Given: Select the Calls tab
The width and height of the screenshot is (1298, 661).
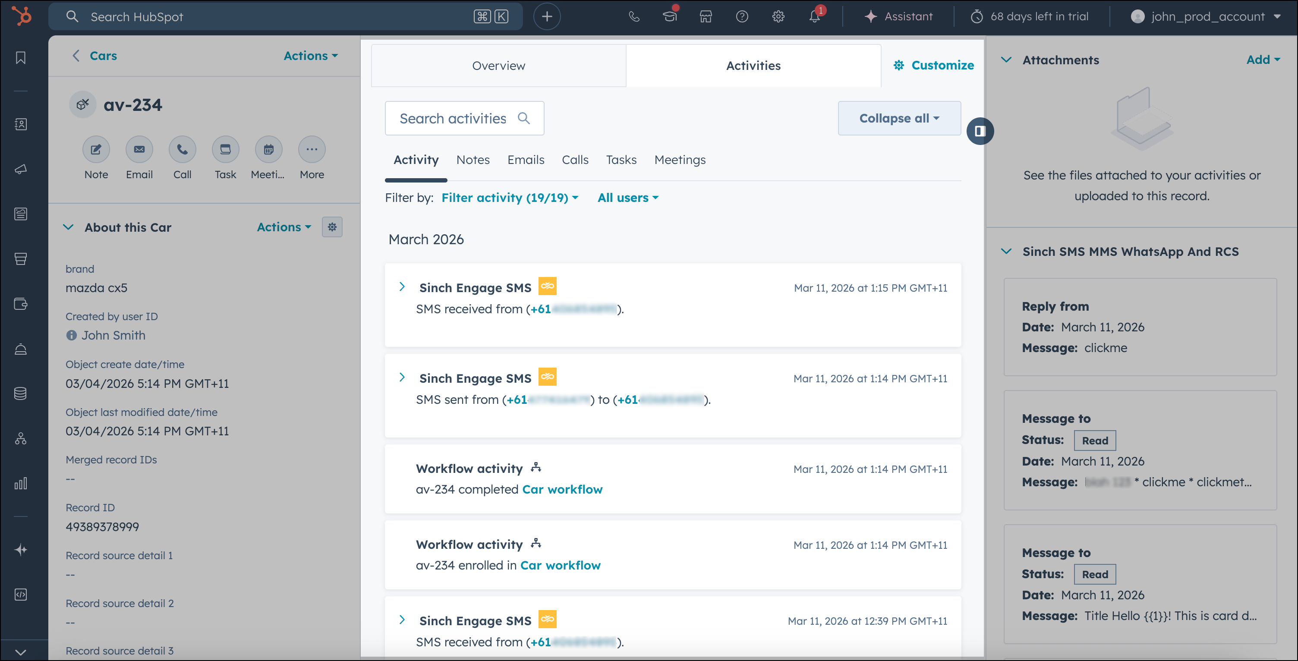Looking at the screenshot, I should 575,160.
